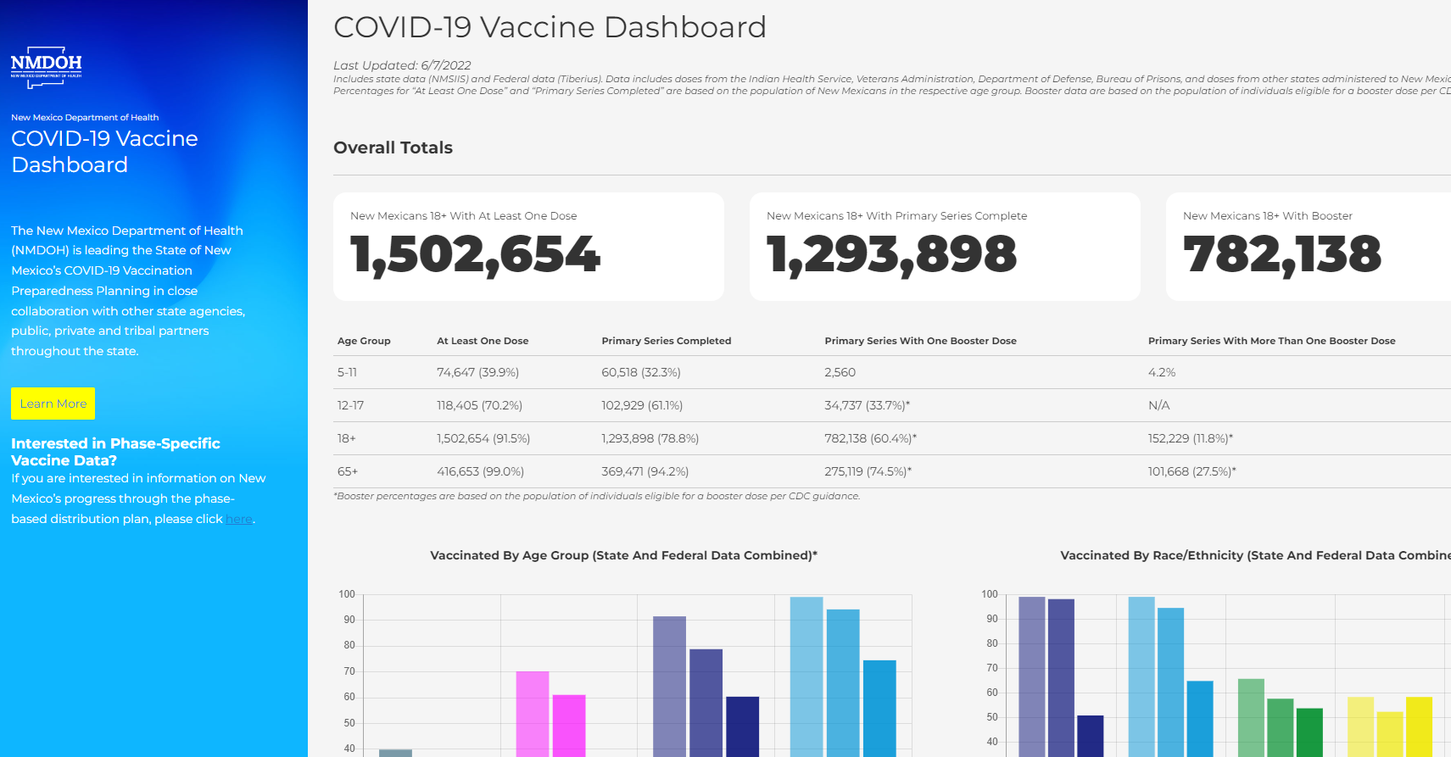1451x757 pixels.
Task: Click the Primary Series Completed column header
Action: (667, 341)
